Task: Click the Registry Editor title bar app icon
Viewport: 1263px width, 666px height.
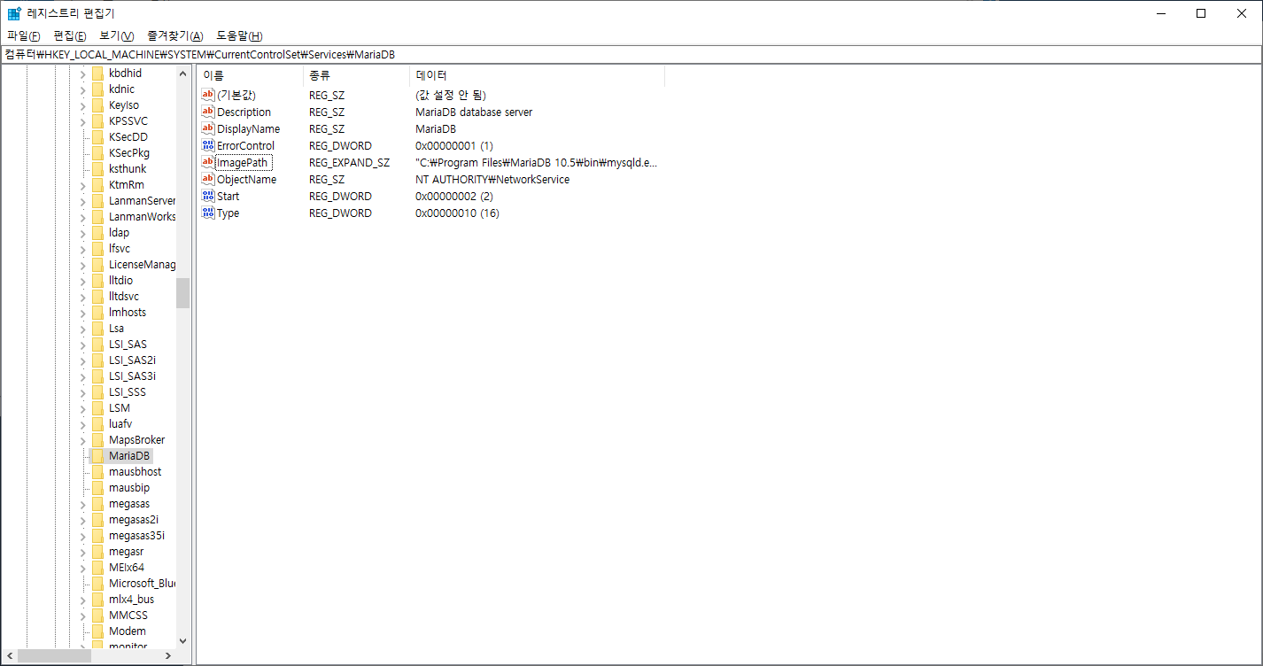Action: point(14,13)
